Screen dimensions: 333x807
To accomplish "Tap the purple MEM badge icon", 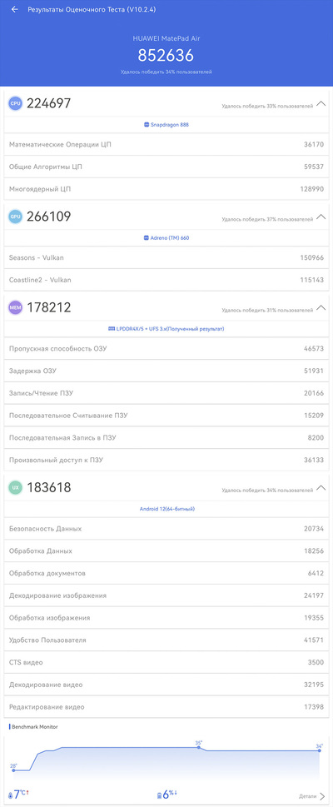I will [x=16, y=308].
